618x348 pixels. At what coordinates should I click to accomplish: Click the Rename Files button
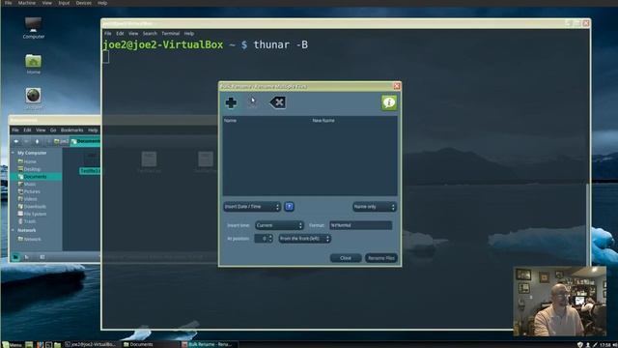click(x=381, y=258)
